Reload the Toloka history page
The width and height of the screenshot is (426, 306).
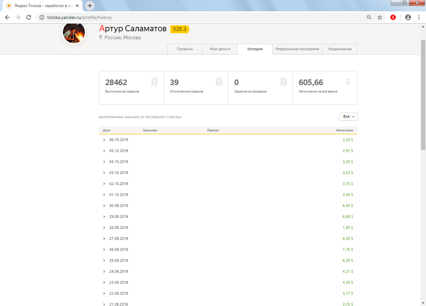[29, 17]
